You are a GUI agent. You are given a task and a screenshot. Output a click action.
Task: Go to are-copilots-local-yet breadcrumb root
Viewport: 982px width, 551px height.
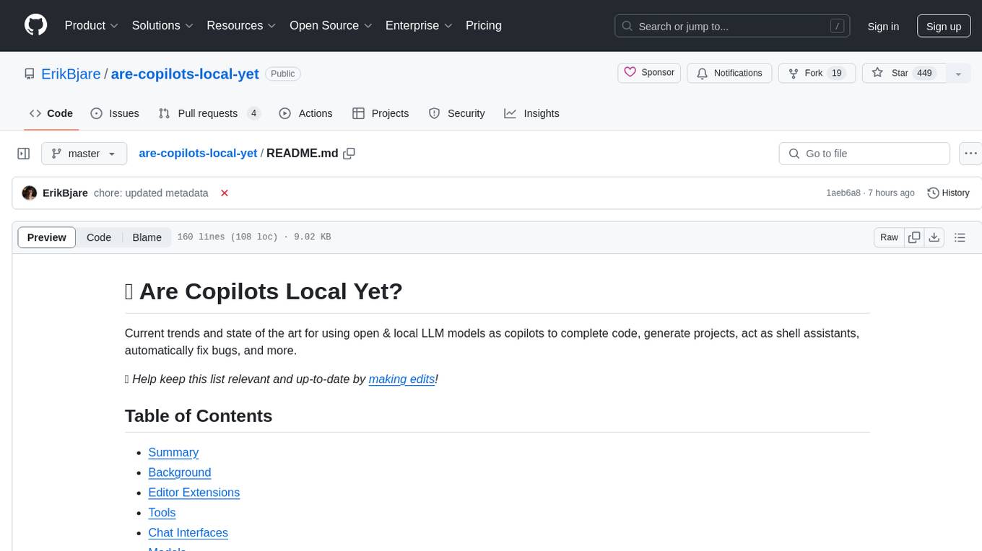click(198, 153)
